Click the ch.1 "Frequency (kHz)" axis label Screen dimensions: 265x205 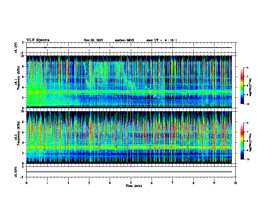(x=18, y=78)
